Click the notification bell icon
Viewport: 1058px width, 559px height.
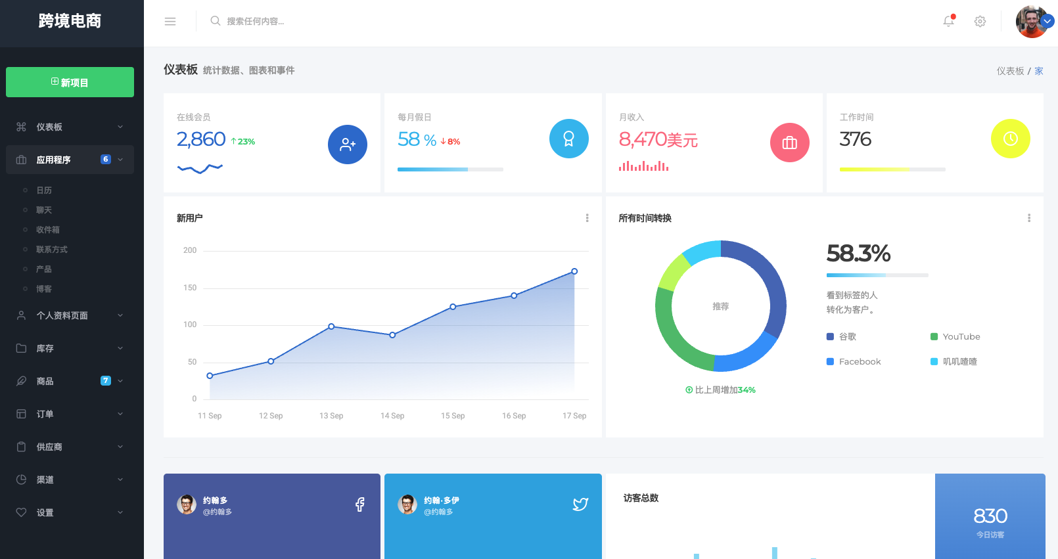pos(948,21)
